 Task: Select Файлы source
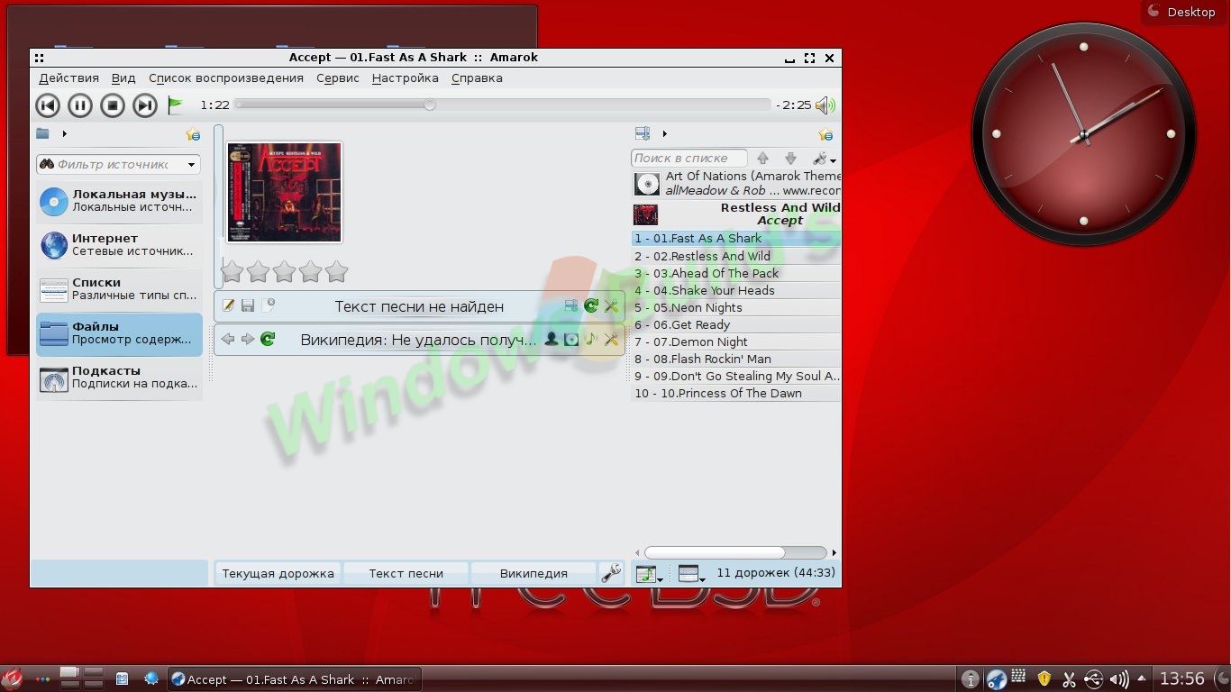(119, 333)
